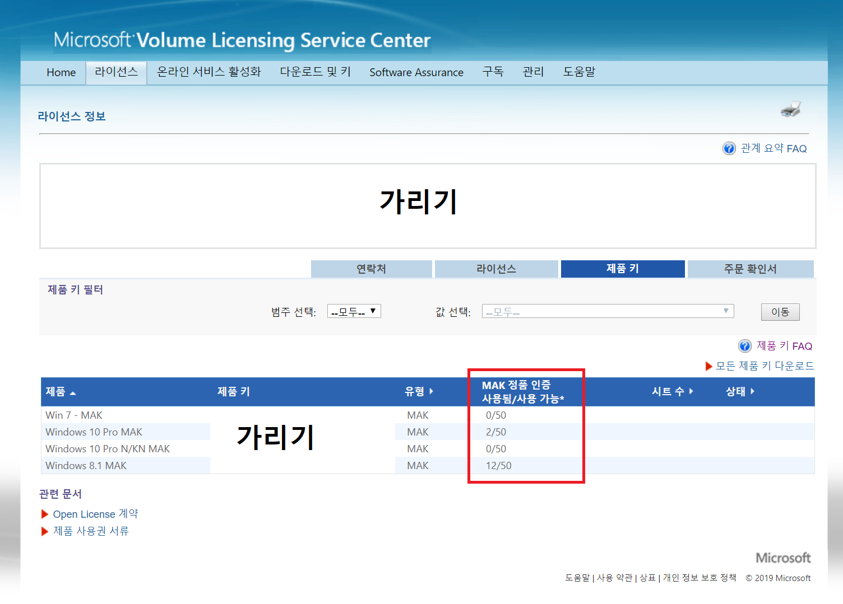Open the 범주 선택 dropdown
This screenshot has width=843, height=604.
[354, 311]
